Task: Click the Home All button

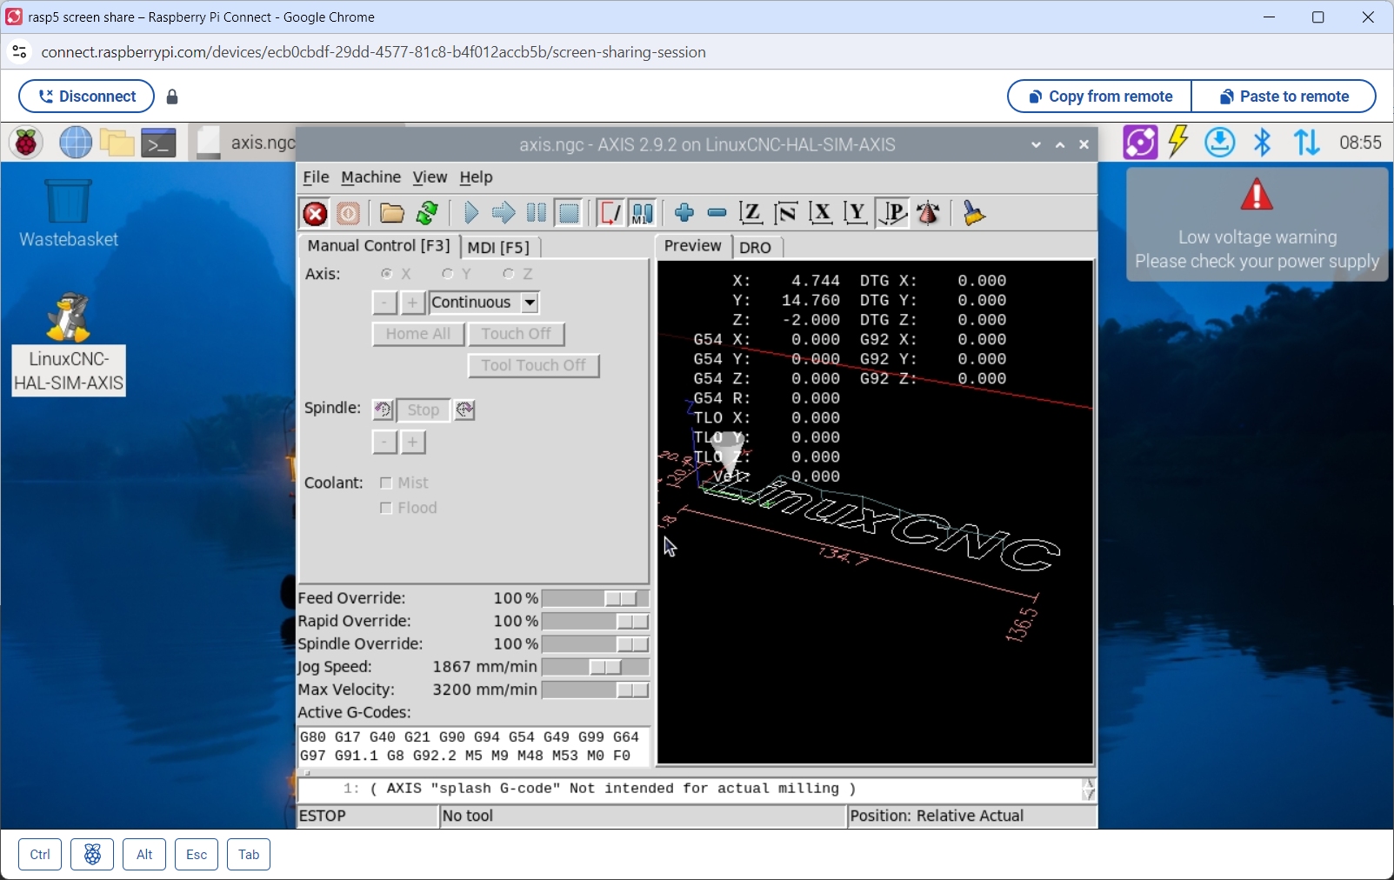Action: click(x=418, y=334)
